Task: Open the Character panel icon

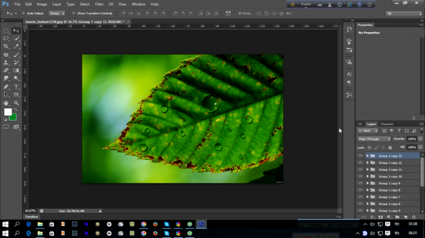Action: click(x=349, y=74)
